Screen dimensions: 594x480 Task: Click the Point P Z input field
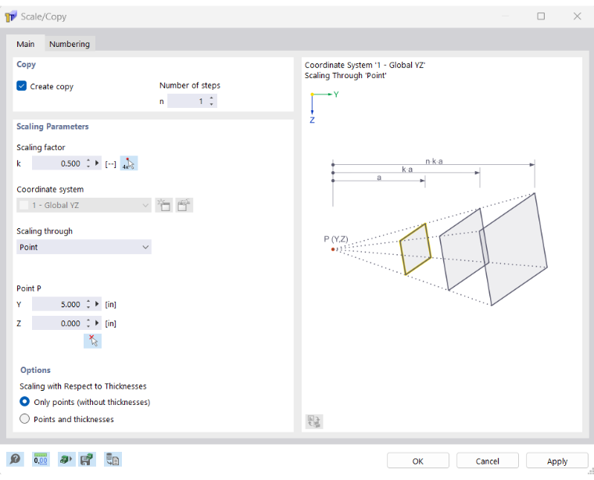click(x=59, y=323)
